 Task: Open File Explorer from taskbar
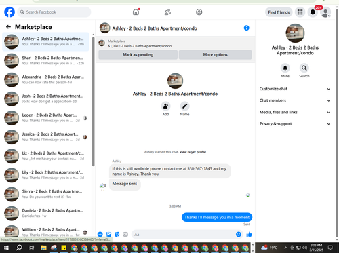click(43, 248)
